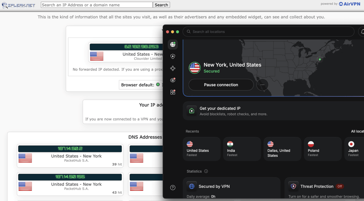Connect to recent Poland Fastest
364x201 pixels.
323,149
